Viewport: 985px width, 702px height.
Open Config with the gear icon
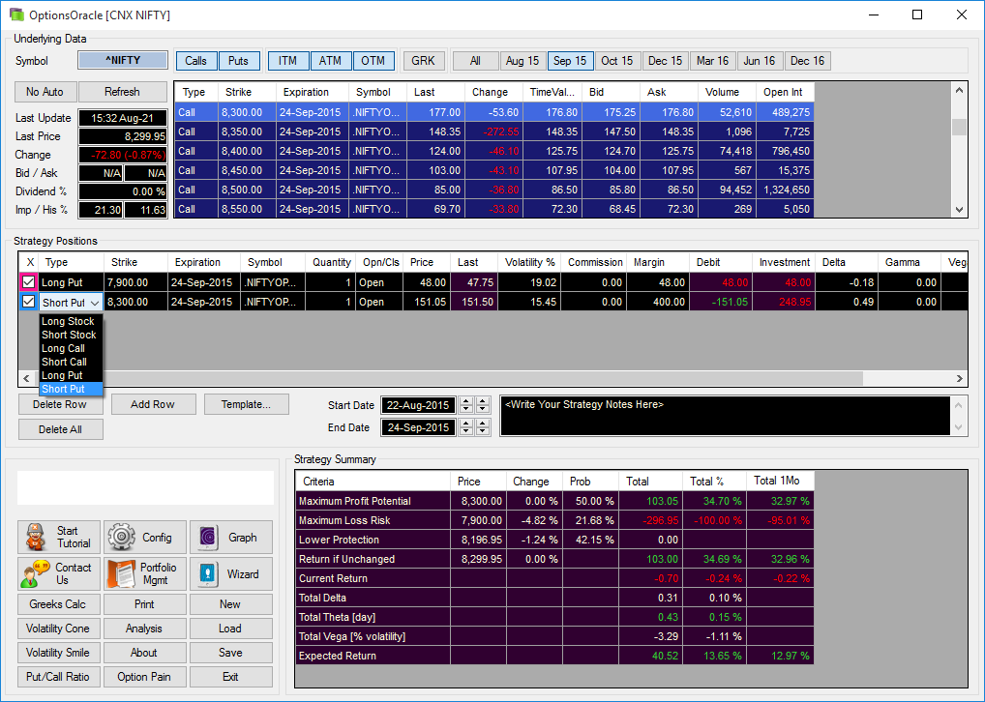[x=145, y=537]
